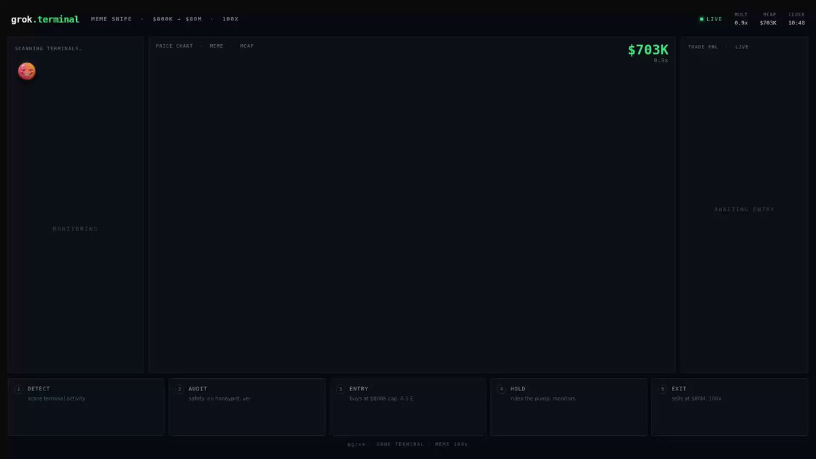Click the @grok footer handle
Viewport: 816px width, 459px height.
pos(356,444)
